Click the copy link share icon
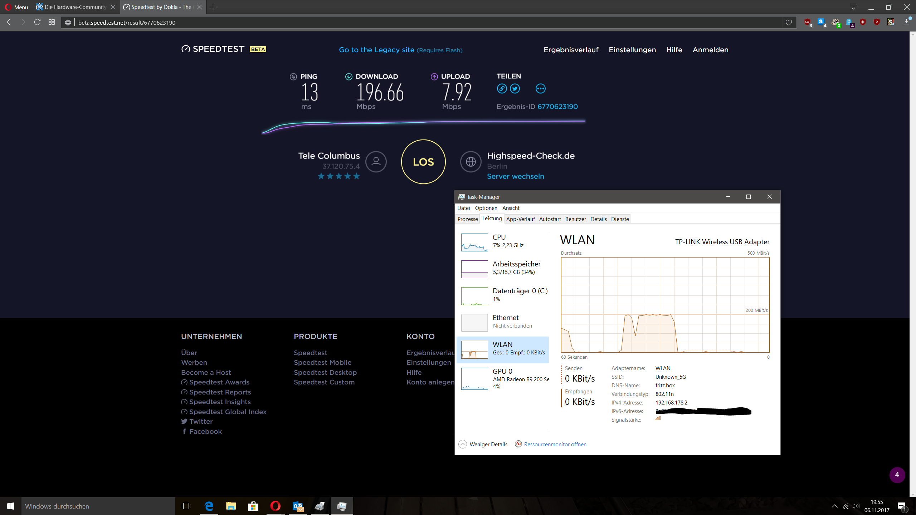 tap(502, 89)
